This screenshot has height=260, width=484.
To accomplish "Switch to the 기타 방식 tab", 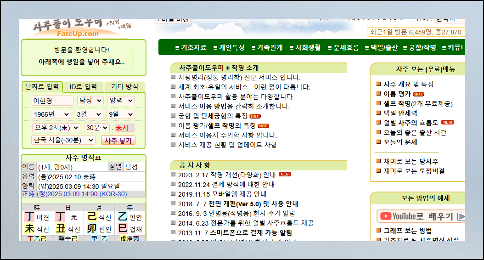I will (x=124, y=87).
